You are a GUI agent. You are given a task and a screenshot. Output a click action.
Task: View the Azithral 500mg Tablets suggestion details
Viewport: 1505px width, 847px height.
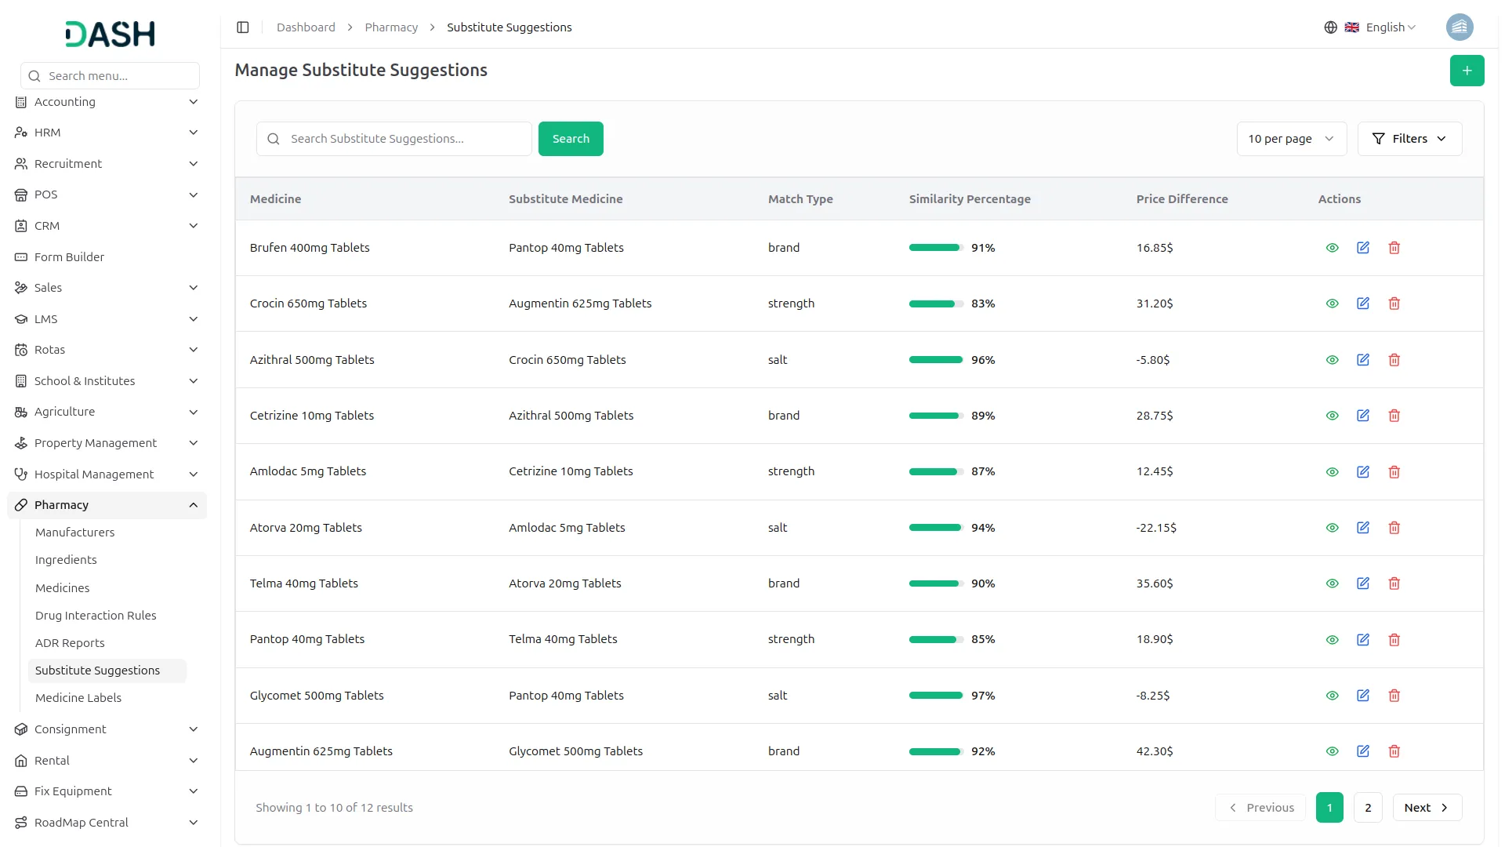(1332, 360)
